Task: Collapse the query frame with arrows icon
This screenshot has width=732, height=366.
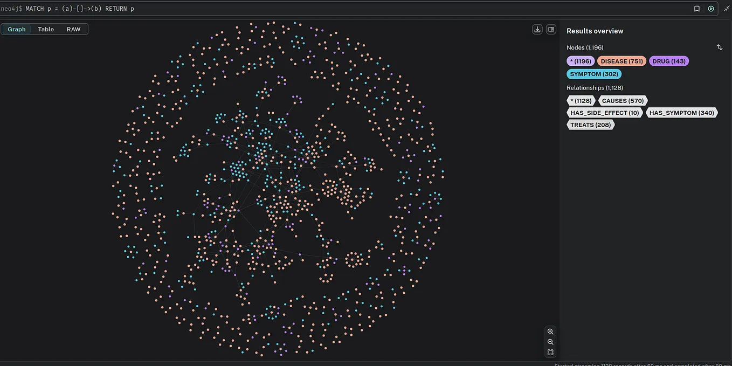Action: pos(726,8)
